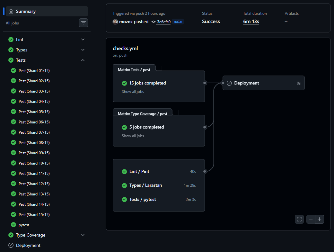Open job Pest (Shard 02/15)
Viewport: 334px width, 252px height.
pyautogui.click(x=34, y=81)
